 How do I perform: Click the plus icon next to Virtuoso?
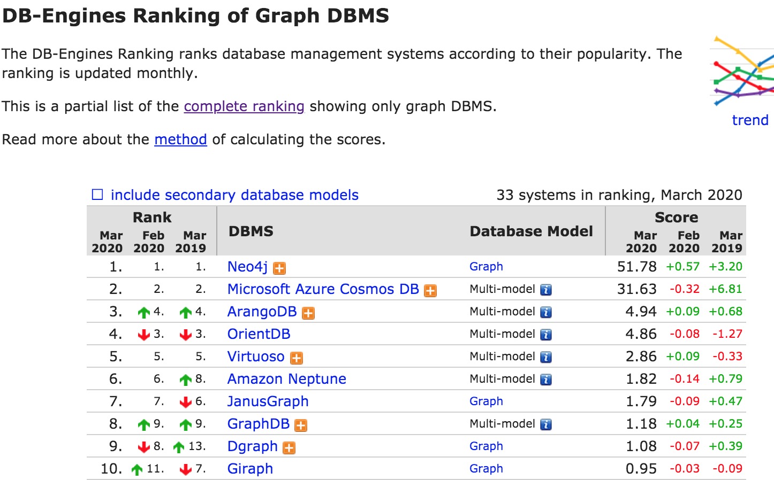coord(297,358)
